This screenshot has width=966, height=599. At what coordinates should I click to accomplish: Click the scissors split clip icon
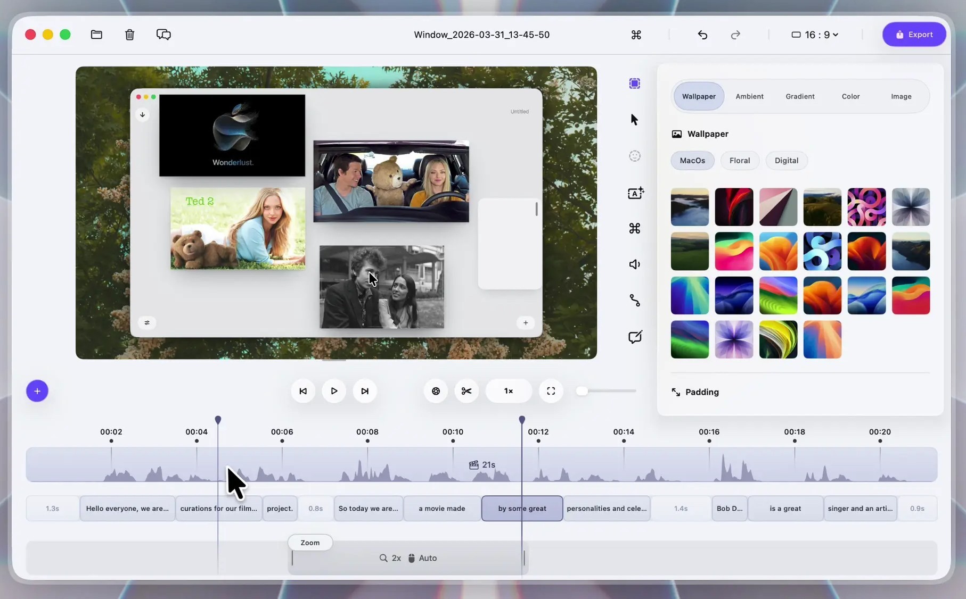point(466,391)
